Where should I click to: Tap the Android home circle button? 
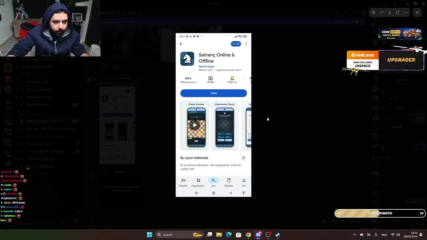213,193
